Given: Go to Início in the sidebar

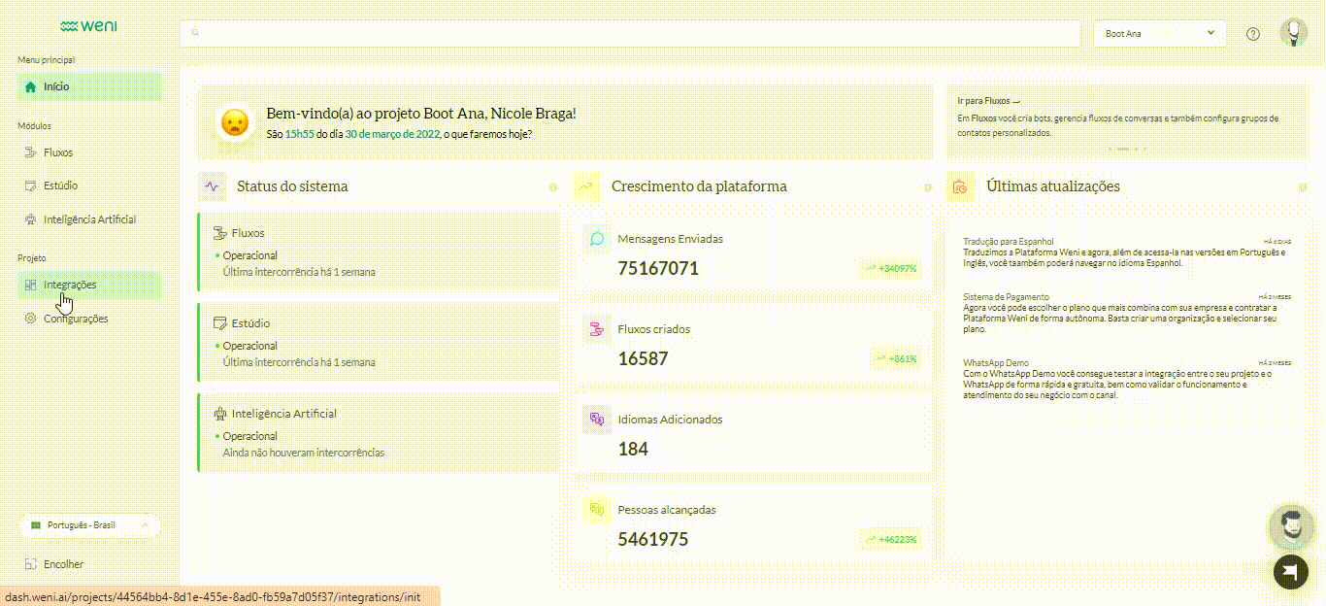Looking at the screenshot, I should [x=89, y=86].
